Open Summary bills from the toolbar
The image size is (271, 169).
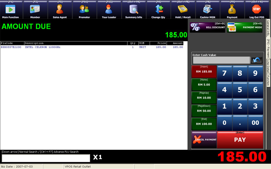tap(134, 9)
